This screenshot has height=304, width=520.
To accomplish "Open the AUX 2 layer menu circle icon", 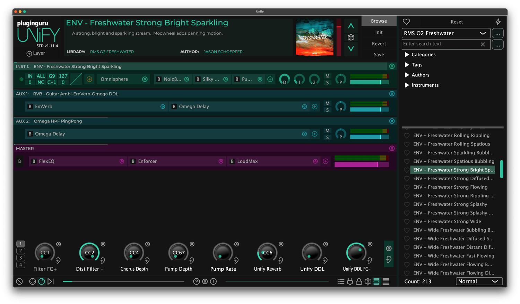I will pyautogui.click(x=392, y=121).
